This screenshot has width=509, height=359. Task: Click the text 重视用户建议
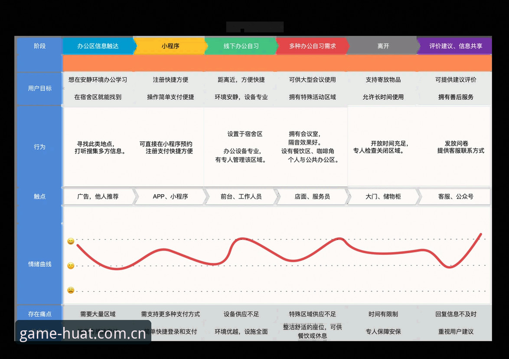coord(456,332)
